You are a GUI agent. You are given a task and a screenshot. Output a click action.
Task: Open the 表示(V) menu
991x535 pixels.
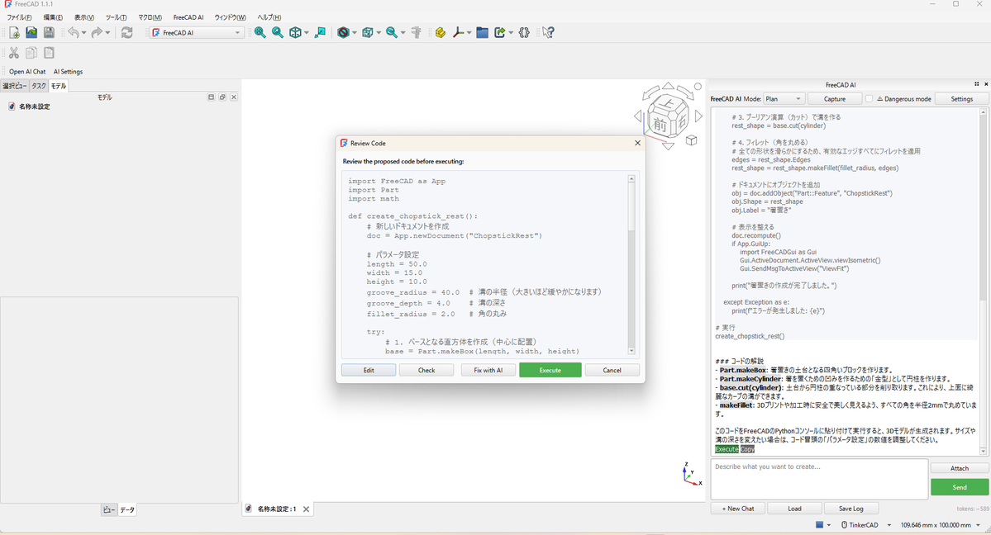pos(84,17)
